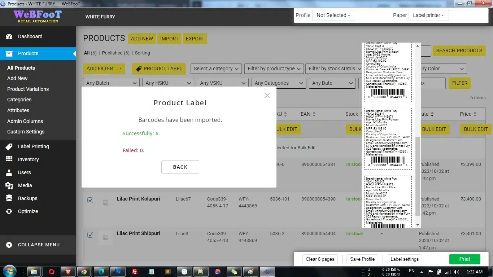Open the 'Select a category' dropdown
The height and width of the screenshot is (277, 493).
pos(216,69)
